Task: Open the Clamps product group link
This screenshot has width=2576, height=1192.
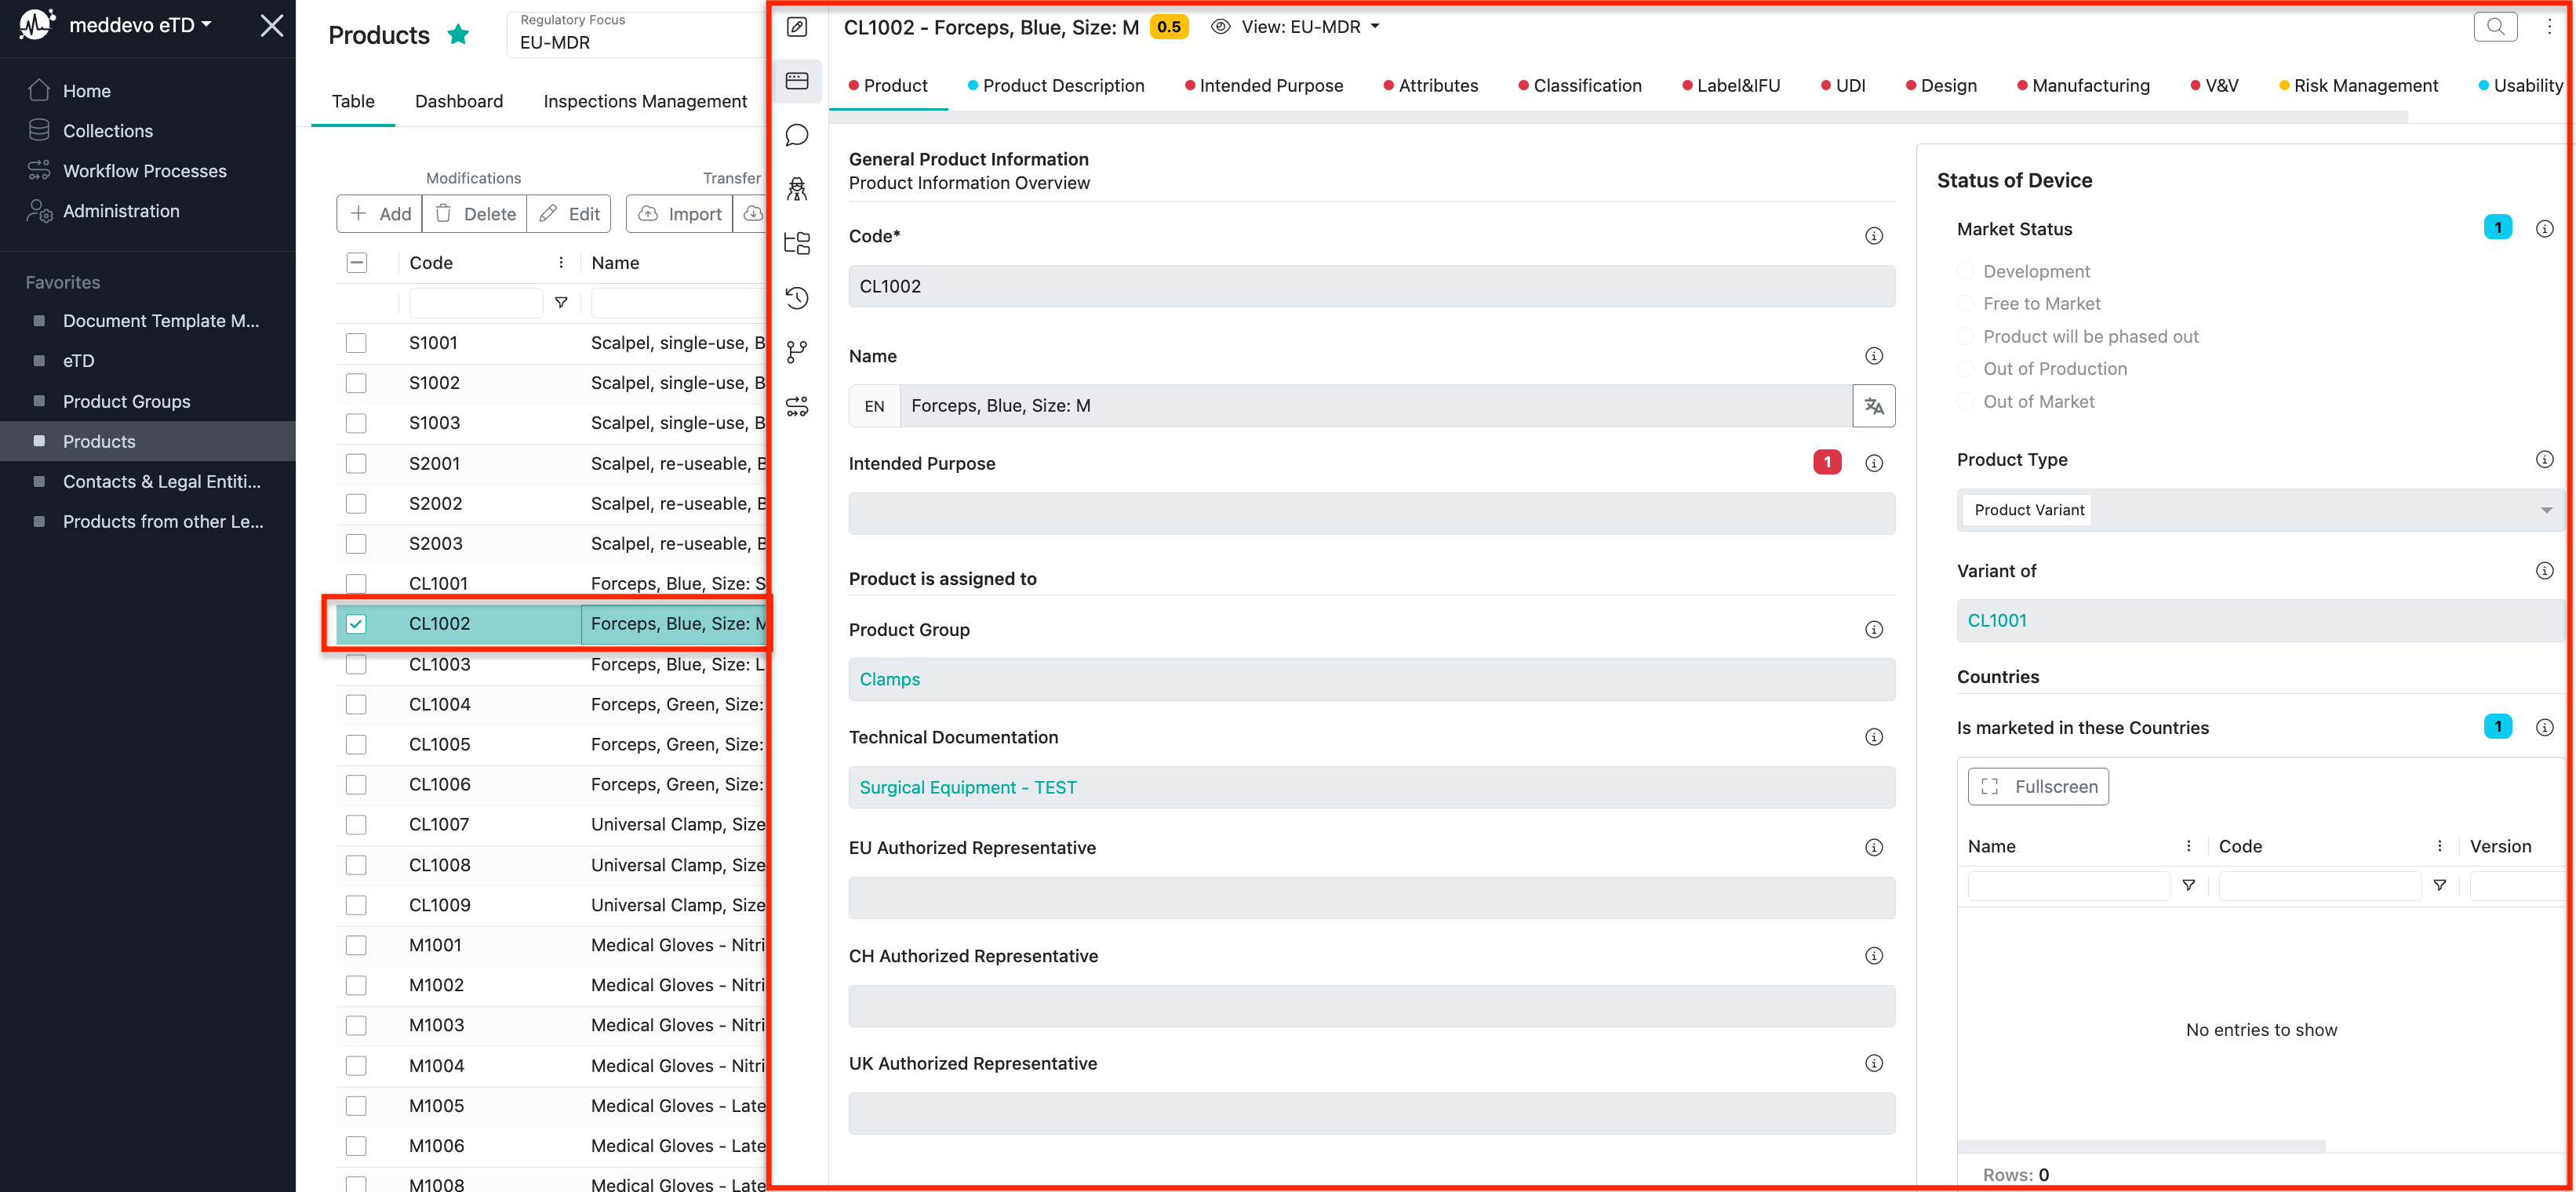Action: pyautogui.click(x=889, y=679)
